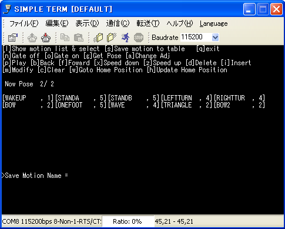
Task: Click the [i]Insert text
Action: 236,63
